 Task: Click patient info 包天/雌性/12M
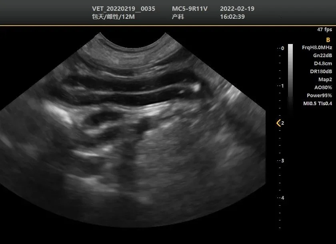tap(113, 17)
